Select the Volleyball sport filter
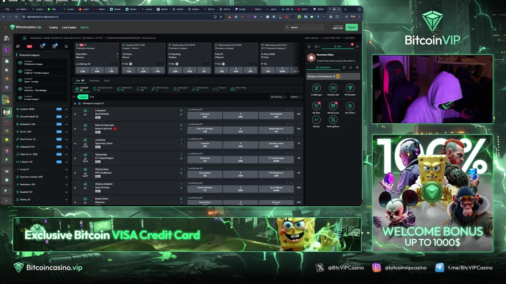 [x=180, y=89]
